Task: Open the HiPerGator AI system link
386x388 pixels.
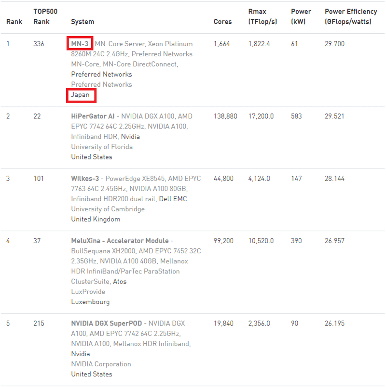Action: (93, 116)
